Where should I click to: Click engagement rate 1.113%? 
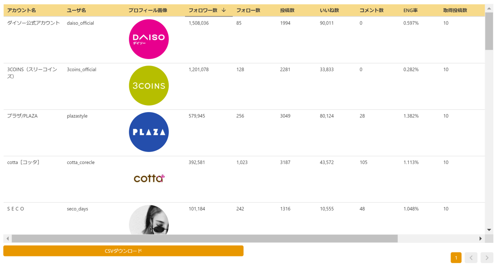[411, 162]
